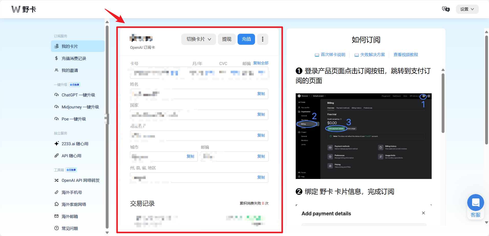The height and width of the screenshot is (236, 489).
Task: Click the mail icon beside 海外邮箱
Action: click(x=57, y=216)
